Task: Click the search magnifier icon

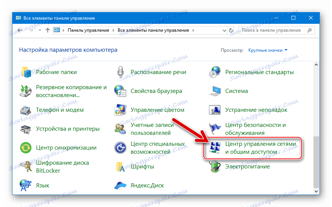Action: [309, 30]
